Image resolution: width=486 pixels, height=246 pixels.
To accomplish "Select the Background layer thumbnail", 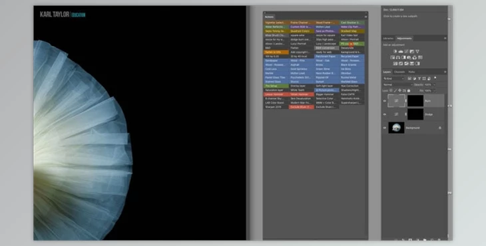I will point(396,128).
